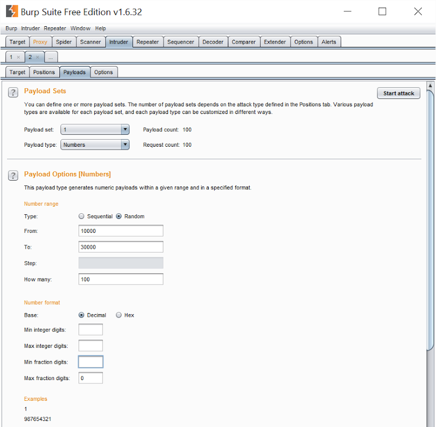Open the Help menu
Viewport: 436px width, 427px height.
[x=100, y=28]
